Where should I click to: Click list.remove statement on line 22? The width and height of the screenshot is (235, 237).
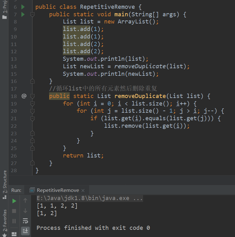point(147,126)
